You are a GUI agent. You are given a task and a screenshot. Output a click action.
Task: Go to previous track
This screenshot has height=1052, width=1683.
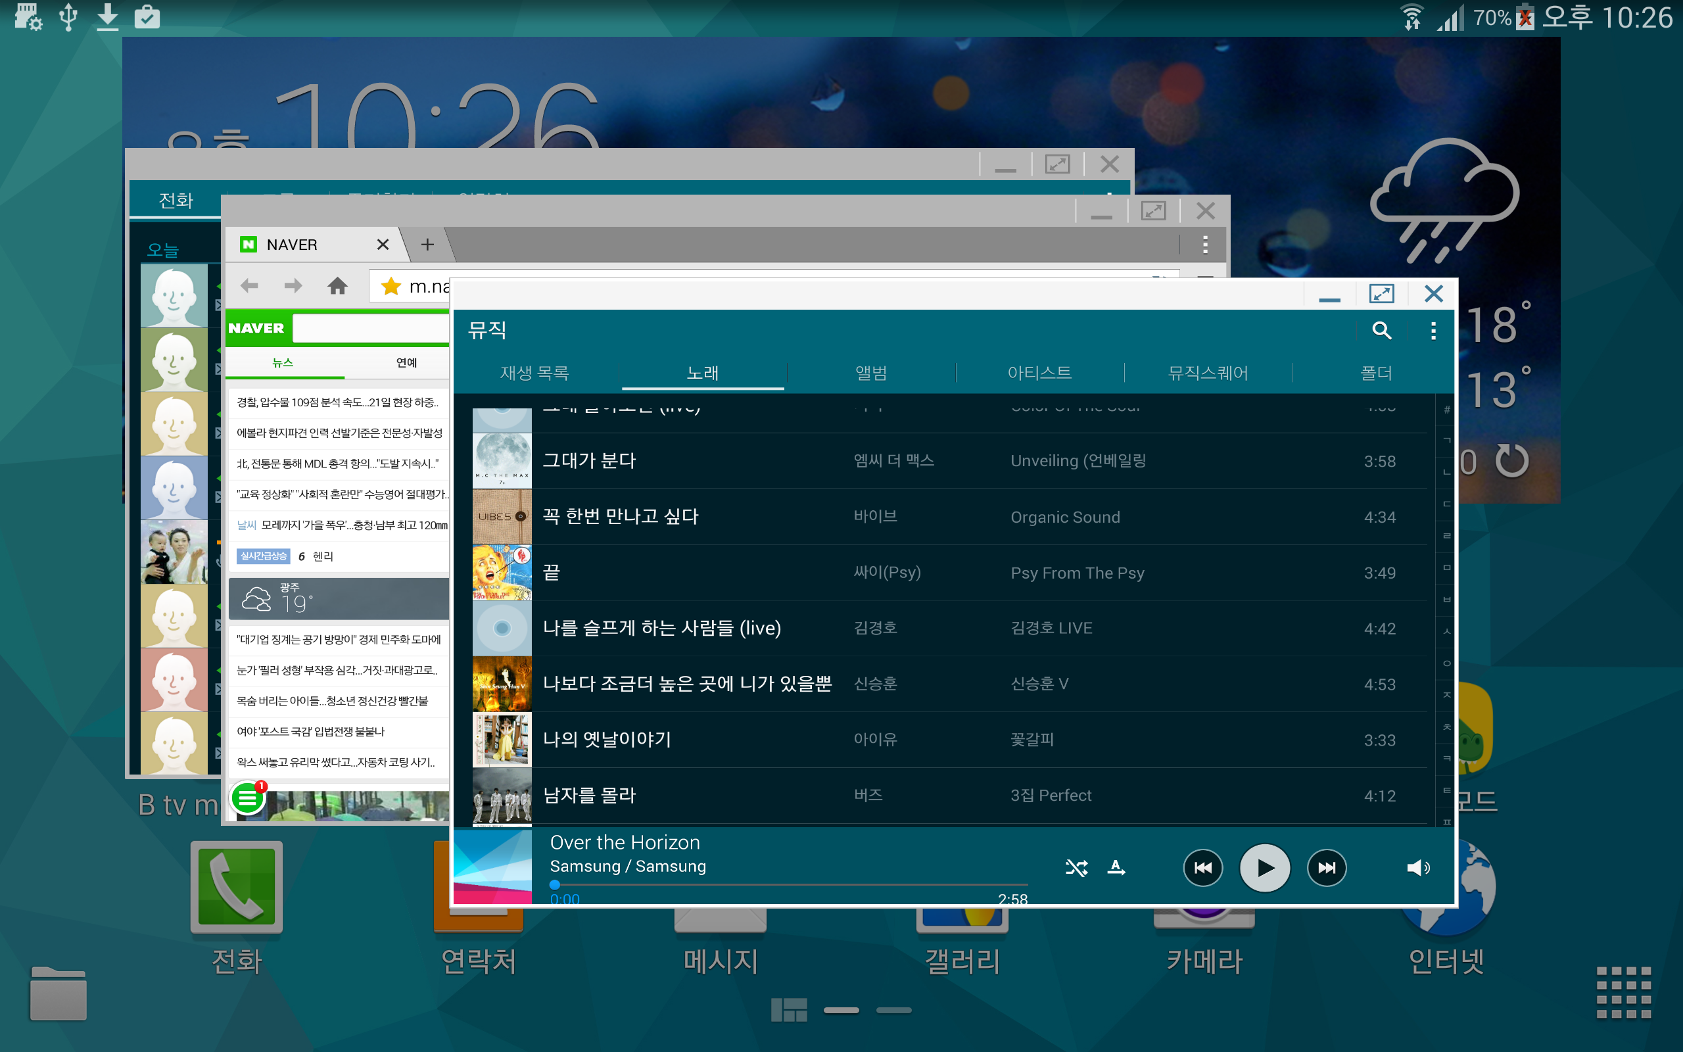coord(1202,868)
